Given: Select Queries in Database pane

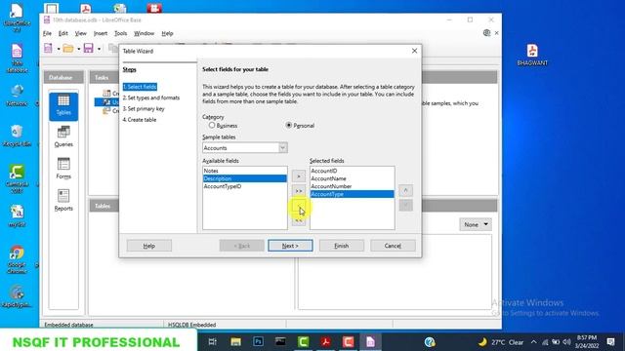Looking at the screenshot, I should coord(63,136).
